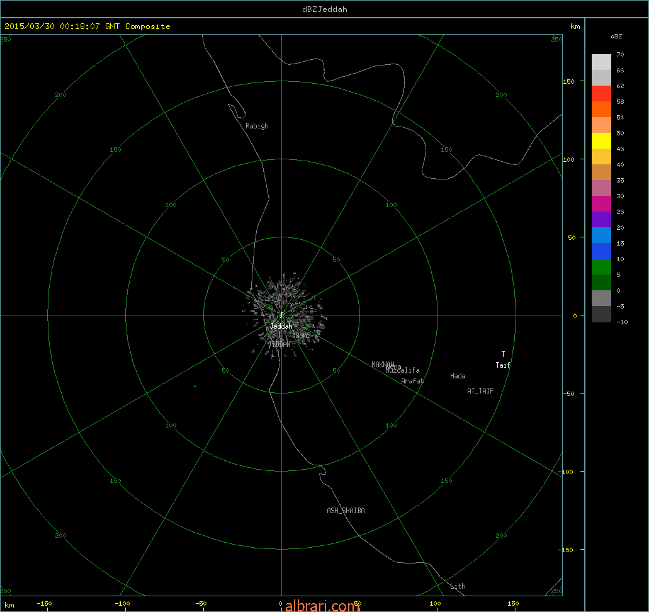Click the 'Muzdalifa' location label
Screen dimensions: 649x612
403,370
